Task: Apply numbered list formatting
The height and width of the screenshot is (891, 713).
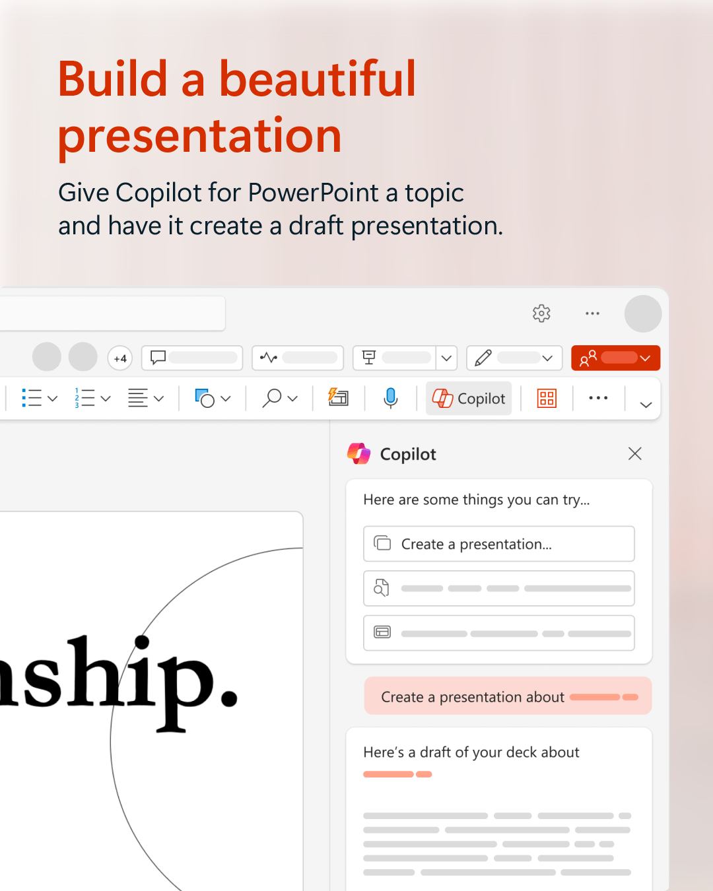Action: [x=86, y=398]
